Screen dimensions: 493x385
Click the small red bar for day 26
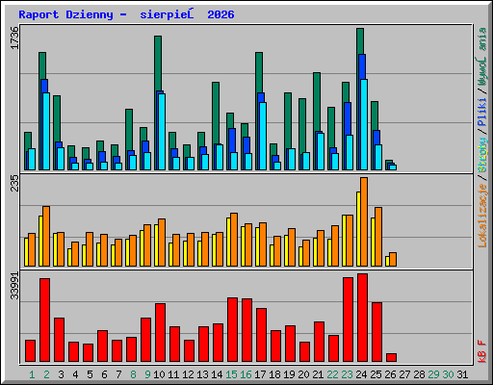click(391, 358)
